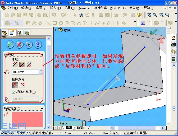Click the Save disk icon

19,15
